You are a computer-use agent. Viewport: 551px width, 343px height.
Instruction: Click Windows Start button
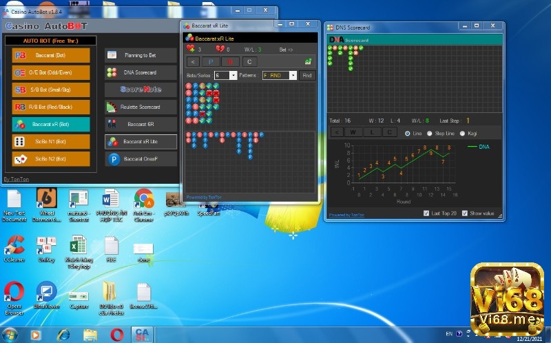(x=10, y=335)
